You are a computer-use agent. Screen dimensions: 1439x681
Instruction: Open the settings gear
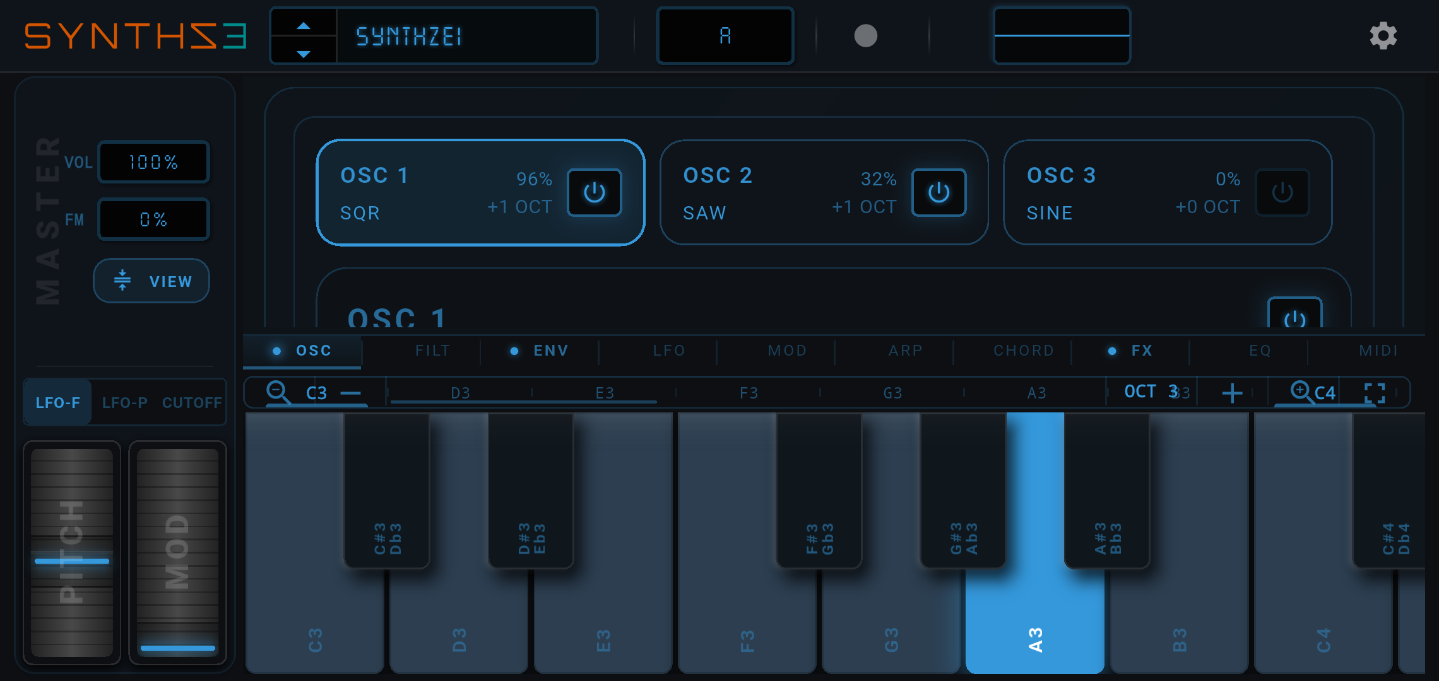(1383, 36)
